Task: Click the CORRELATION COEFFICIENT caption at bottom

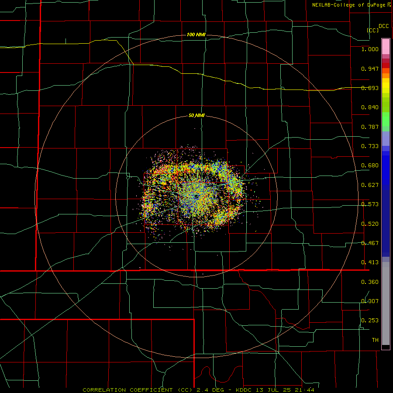Action: coord(198,390)
